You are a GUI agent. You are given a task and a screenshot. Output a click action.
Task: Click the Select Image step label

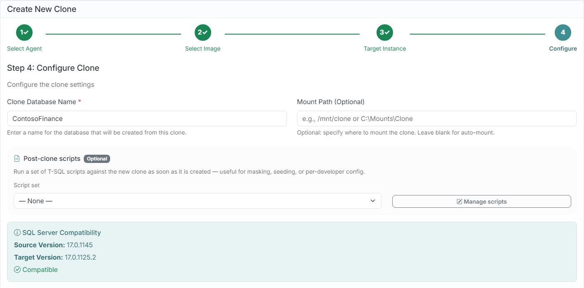tap(203, 49)
